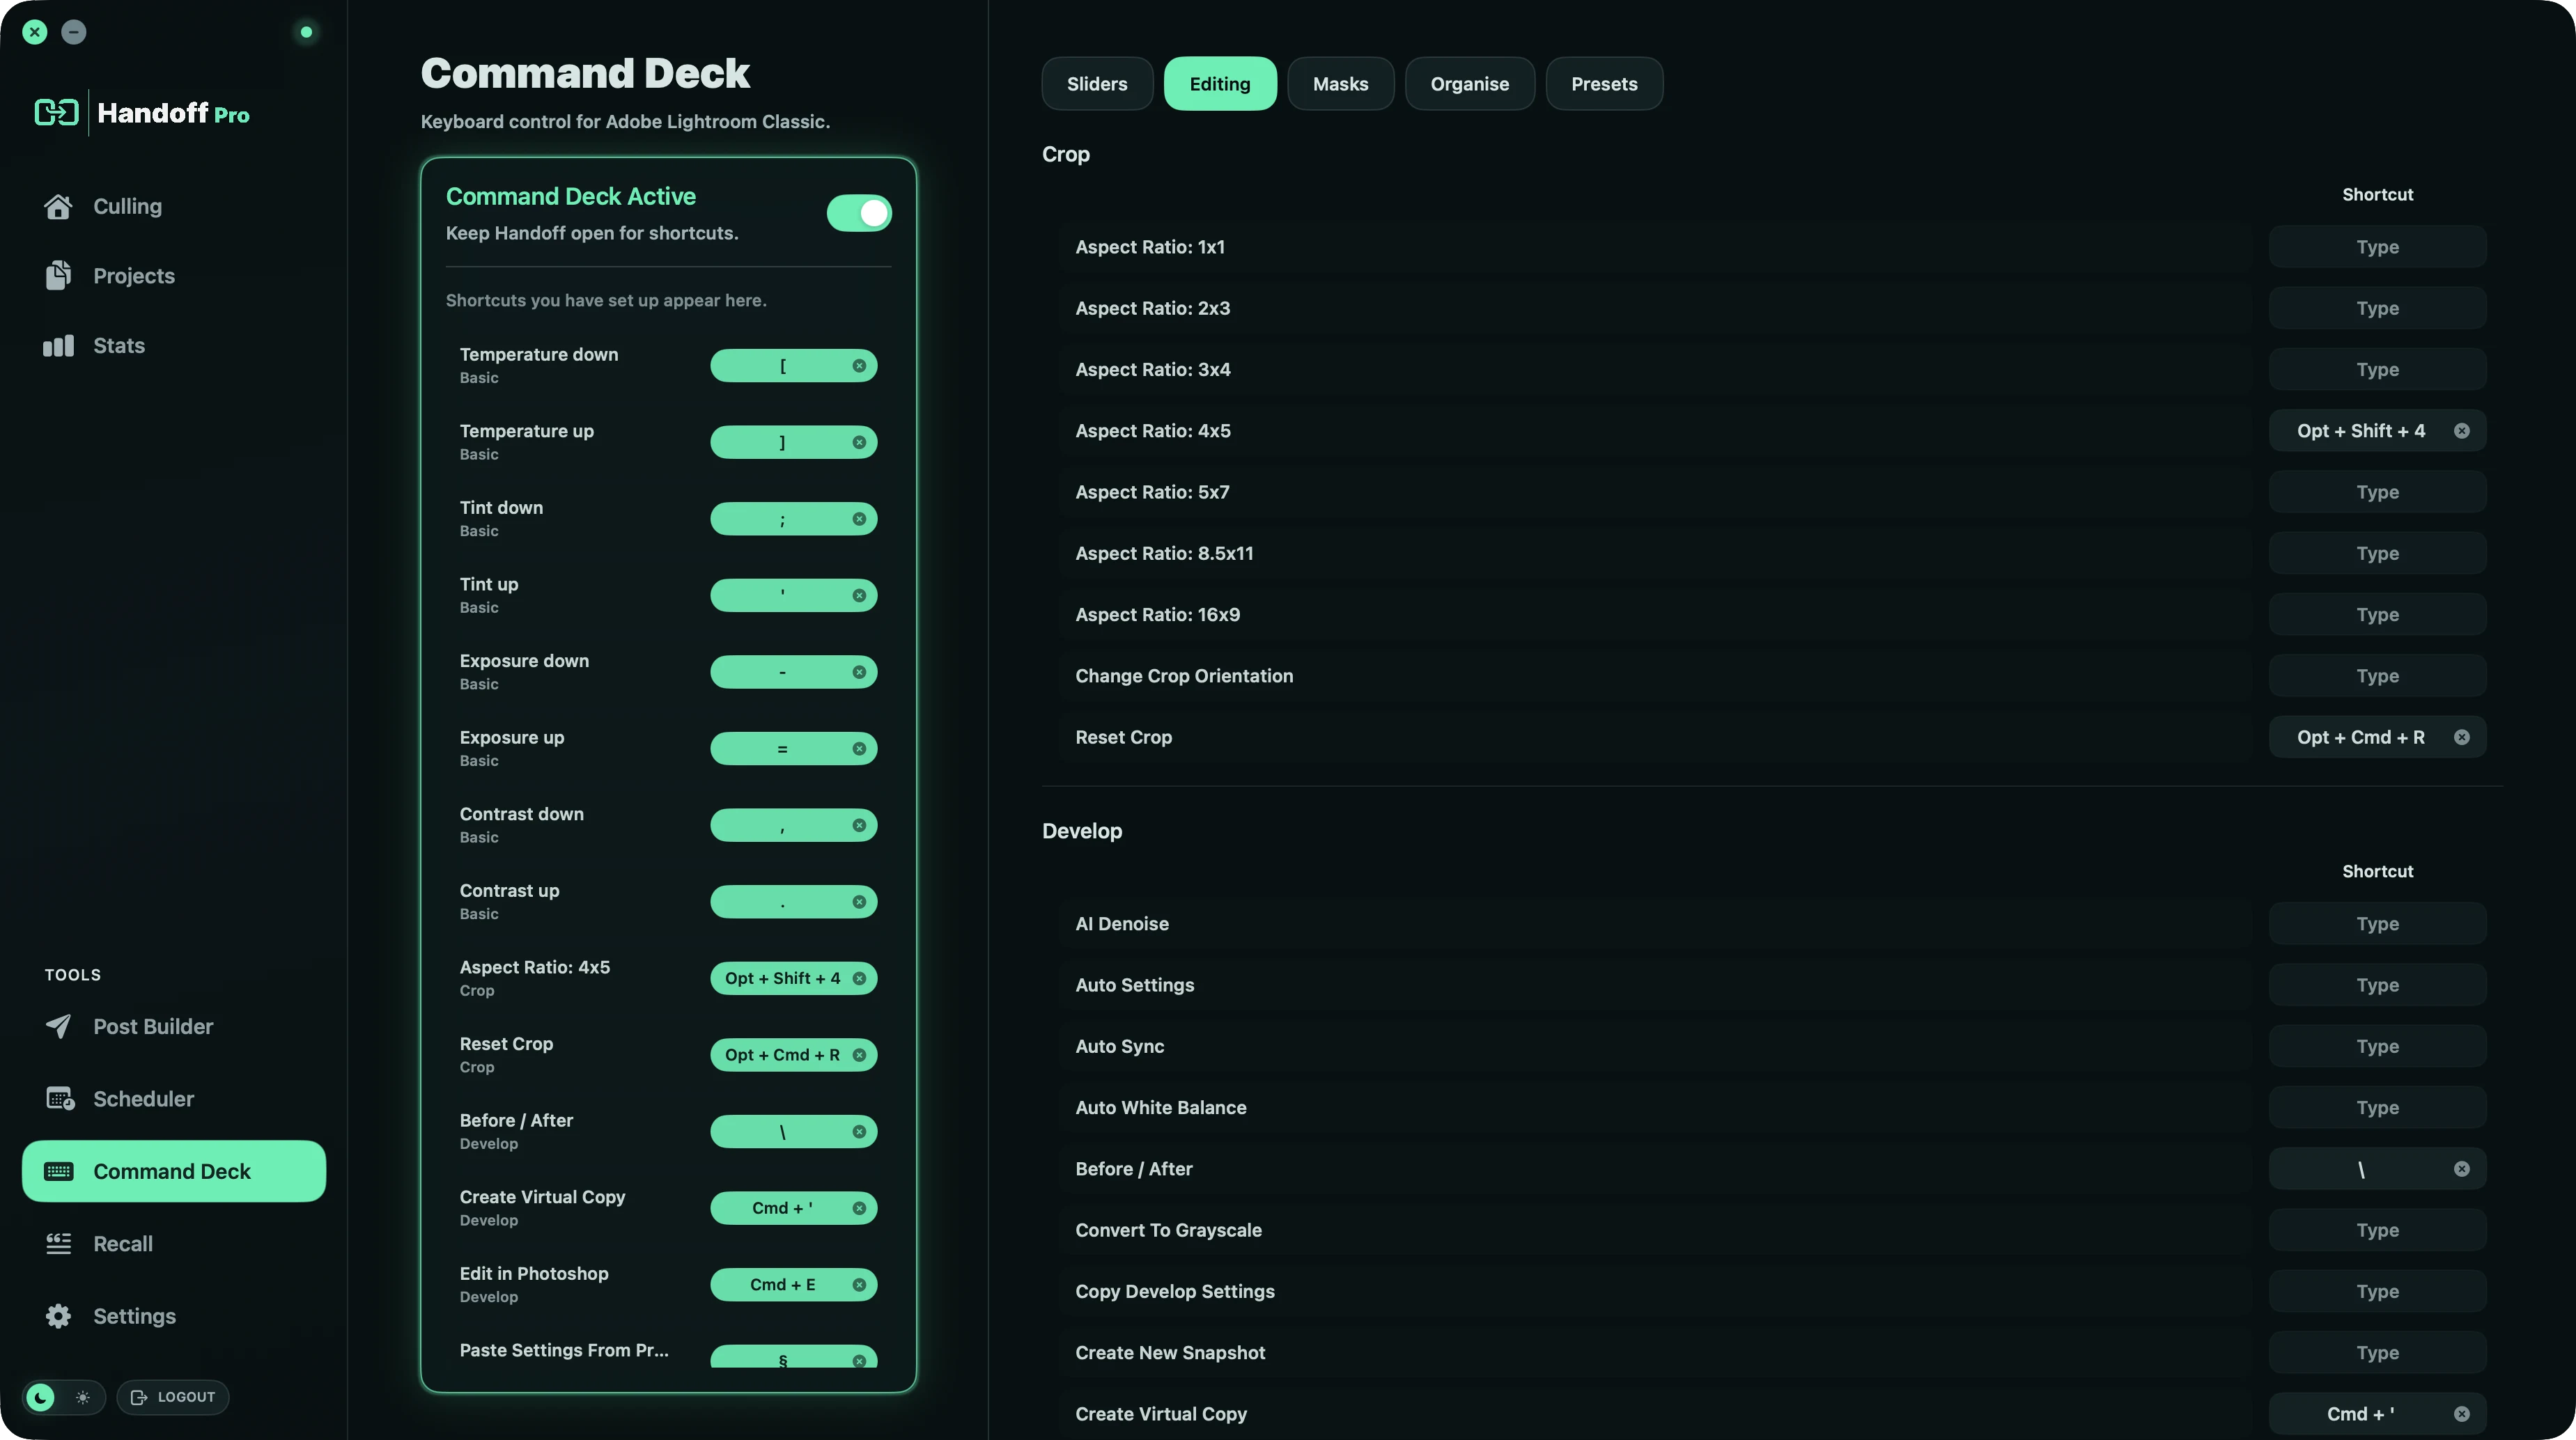The width and height of the screenshot is (2576, 1440).
Task: Clear Cmd + ' shortcut in Develop section
Action: [x=2462, y=1414]
